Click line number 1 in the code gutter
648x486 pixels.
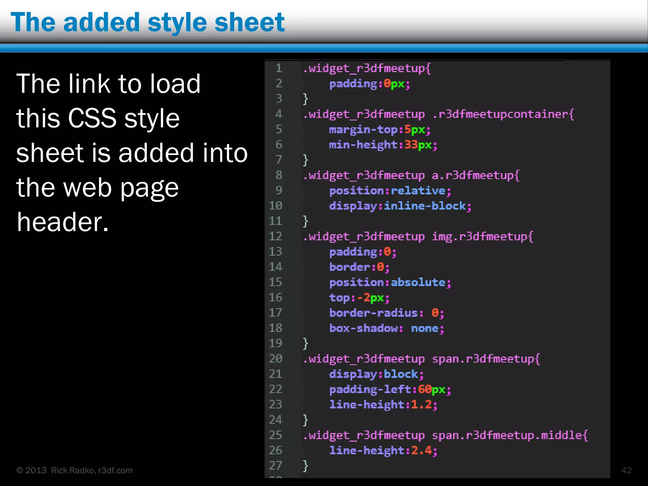(x=279, y=68)
